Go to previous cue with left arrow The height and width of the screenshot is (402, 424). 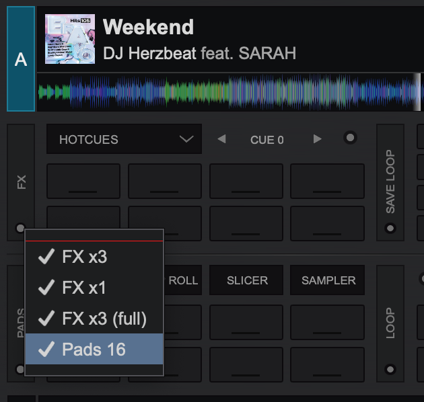221,140
